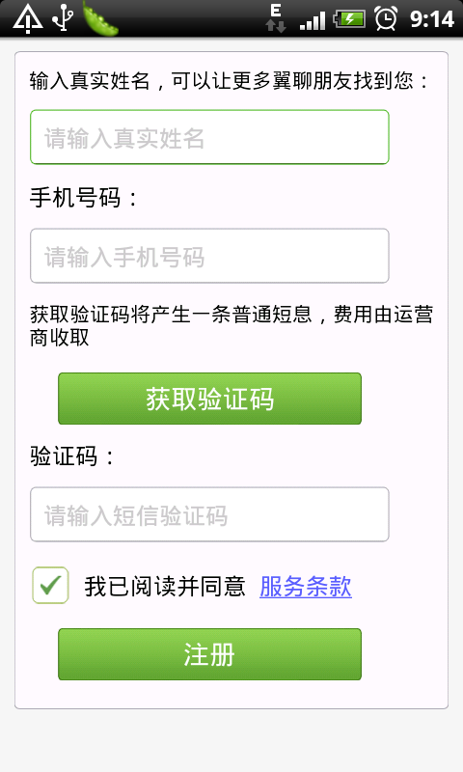The width and height of the screenshot is (463, 772).
Task: Focus the 请输入短信验证码 code field
Action: point(209,514)
